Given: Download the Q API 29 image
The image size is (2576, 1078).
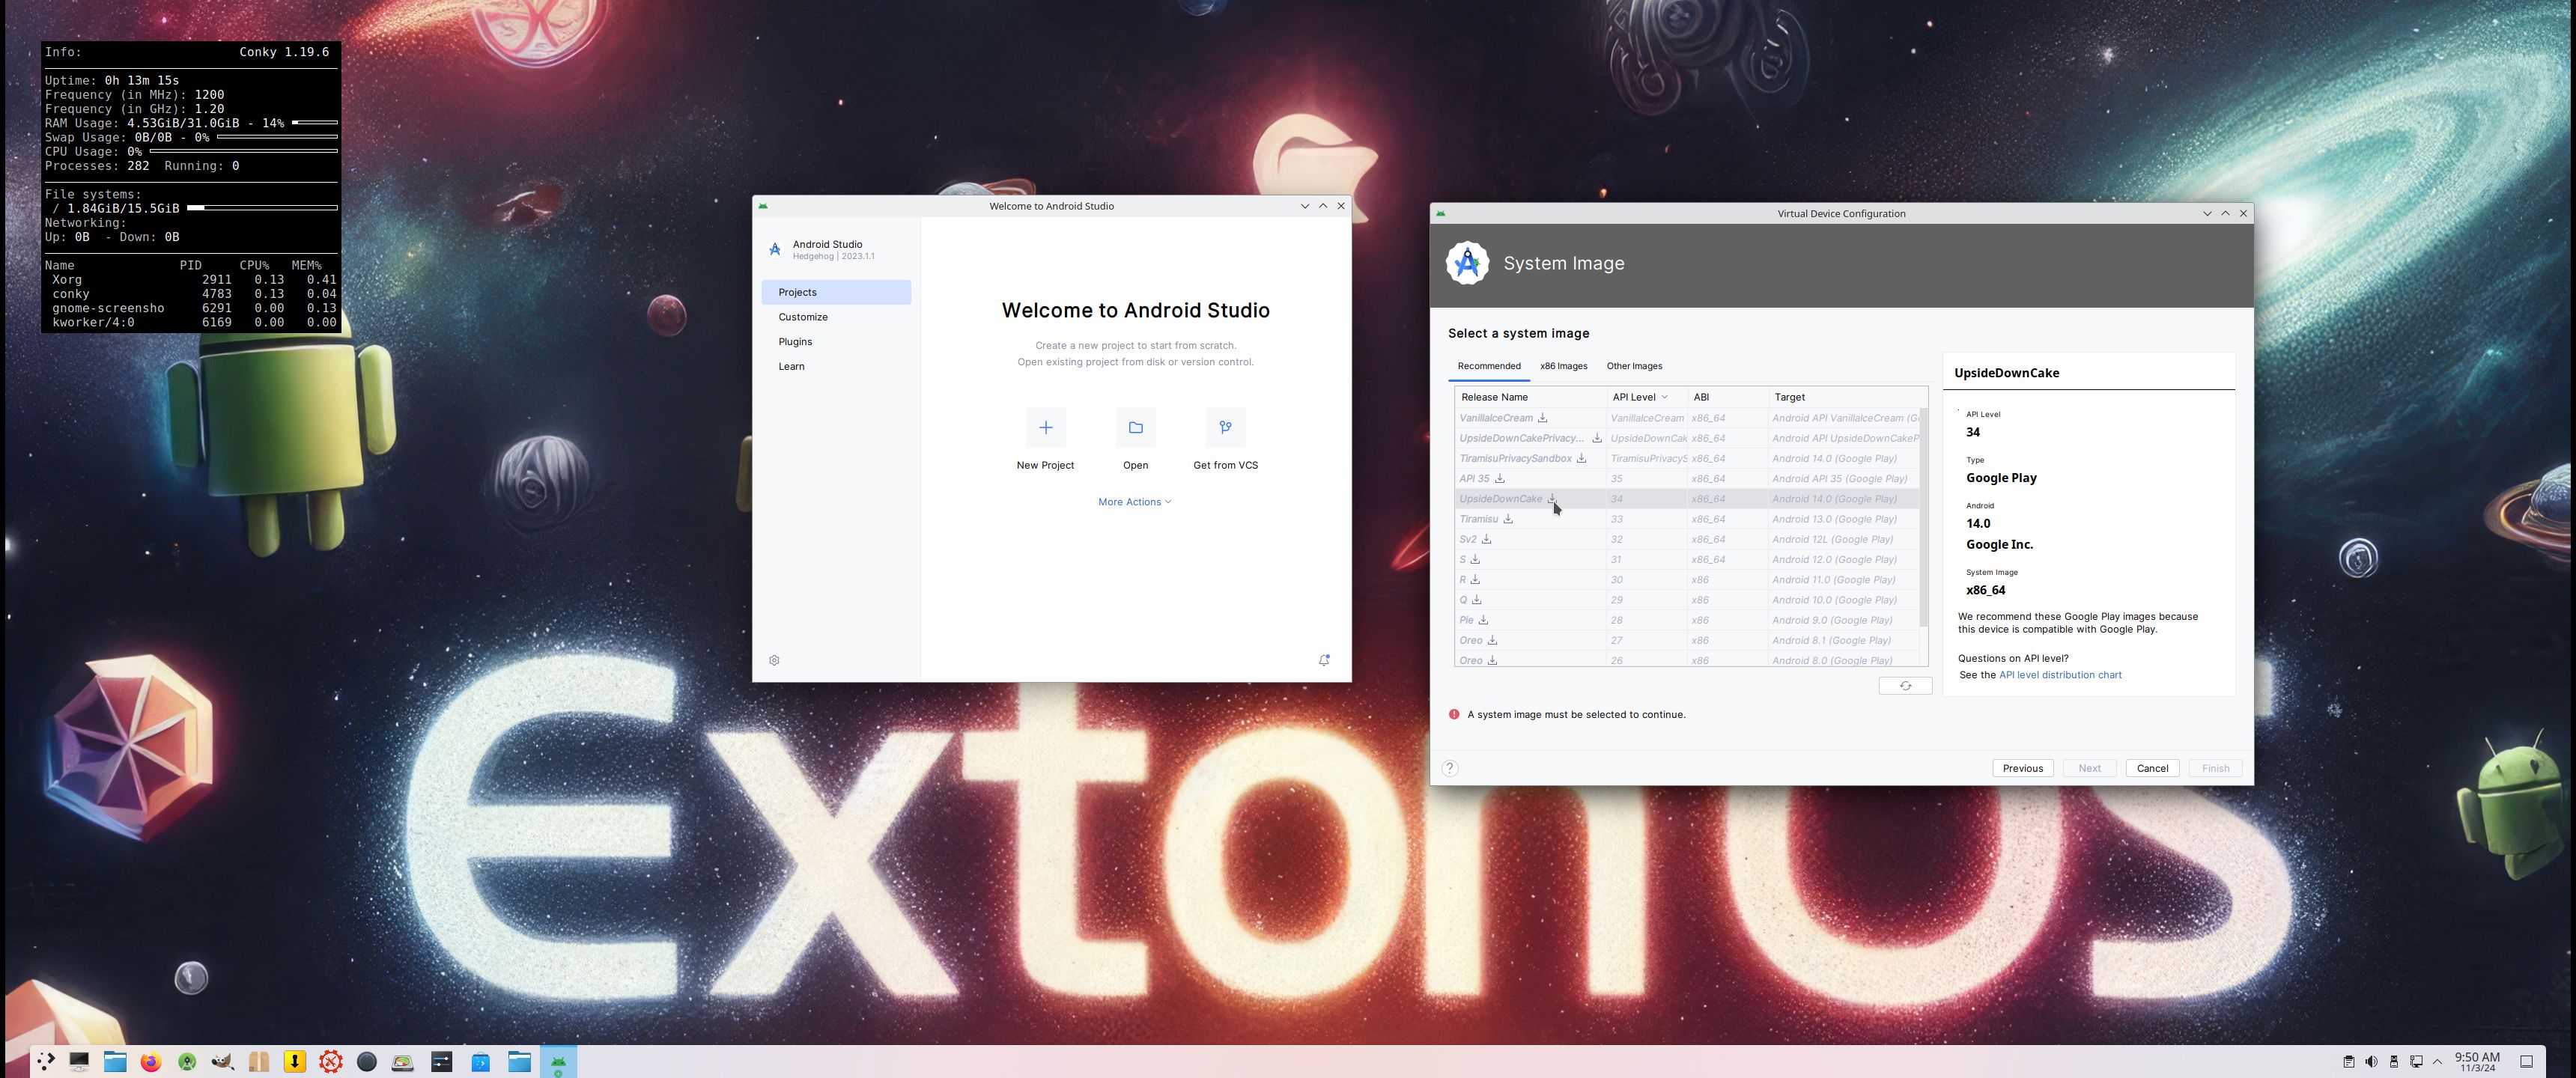Looking at the screenshot, I should coord(1476,600).
